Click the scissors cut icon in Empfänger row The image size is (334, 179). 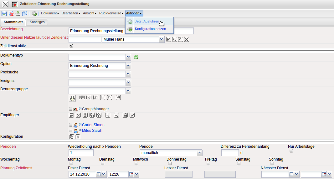(85, 115)
